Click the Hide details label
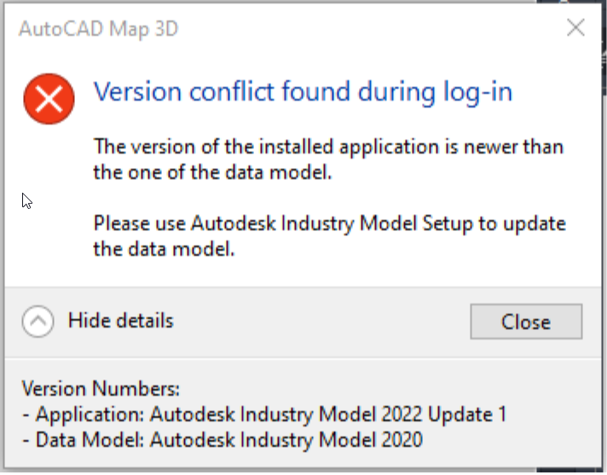The height and width of the screenshot is (475, 607). coord(120,321)
